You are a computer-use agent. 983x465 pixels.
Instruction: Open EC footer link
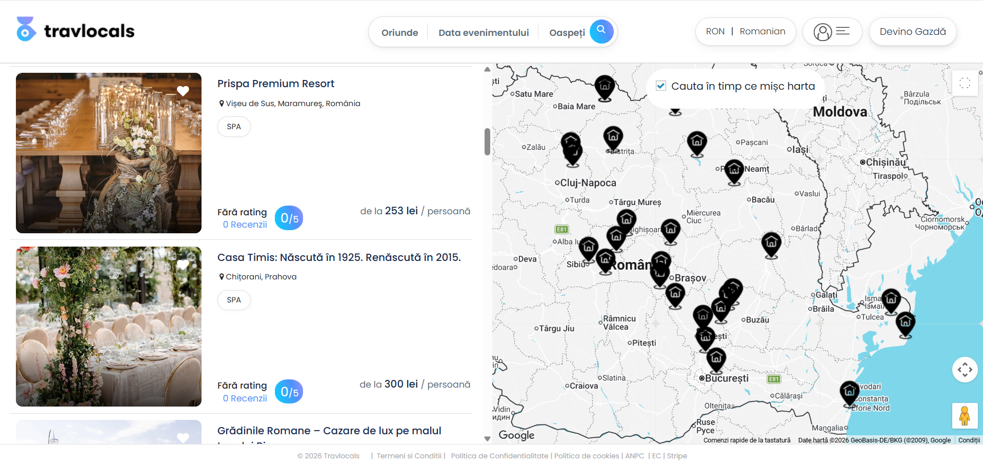pyautogui.click(x=656, y=456)
